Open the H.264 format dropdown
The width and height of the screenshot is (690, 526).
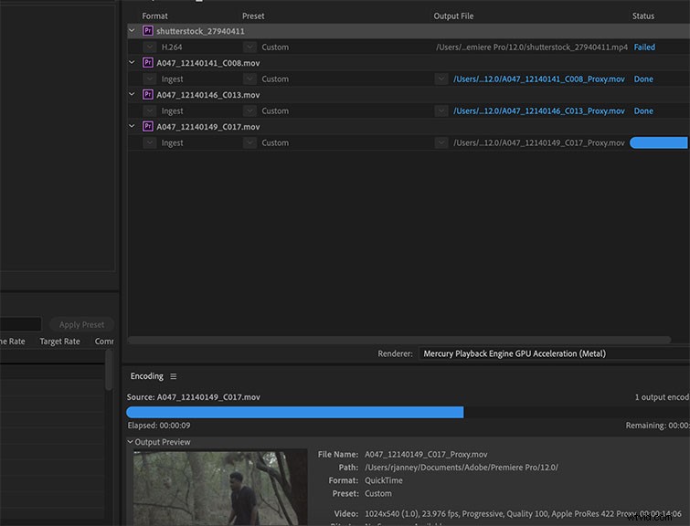tap(150, 47)
